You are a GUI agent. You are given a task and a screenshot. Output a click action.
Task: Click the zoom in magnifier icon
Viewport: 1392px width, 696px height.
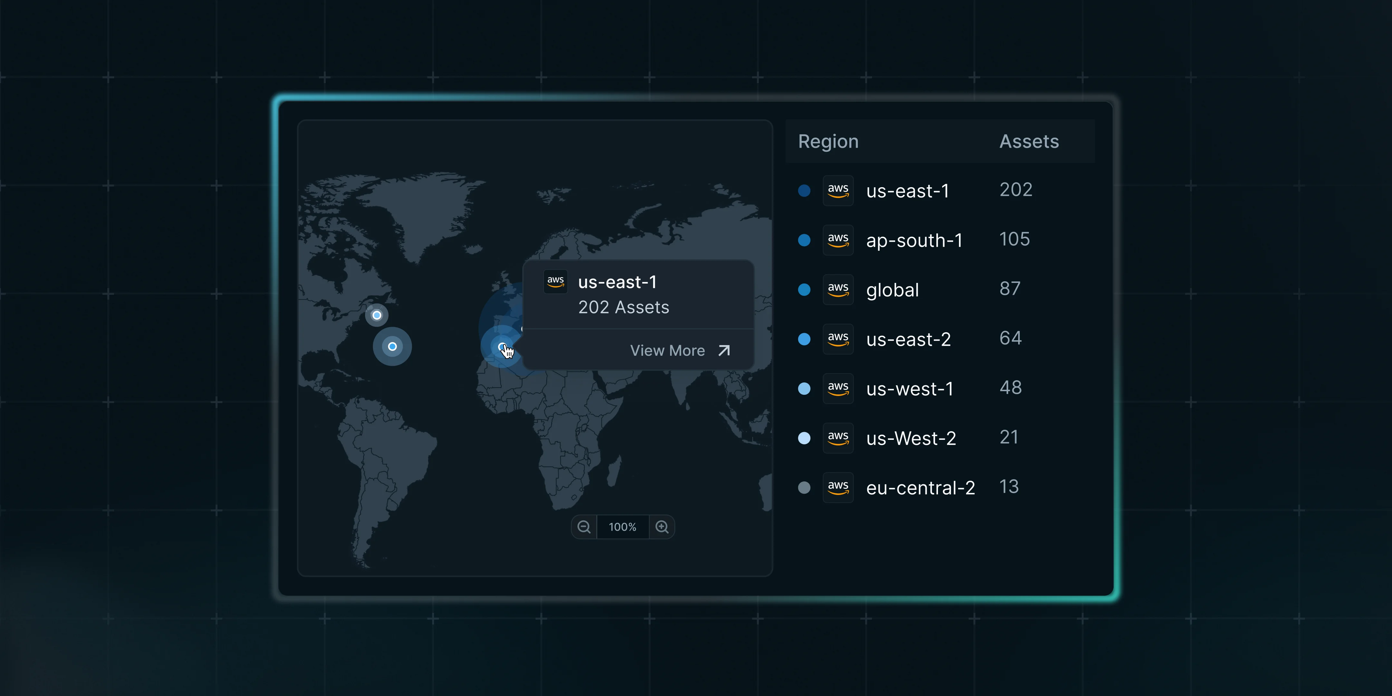(x=662, y=527)
